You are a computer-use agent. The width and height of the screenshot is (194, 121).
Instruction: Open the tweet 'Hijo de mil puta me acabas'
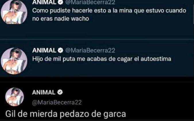[102, 59]
